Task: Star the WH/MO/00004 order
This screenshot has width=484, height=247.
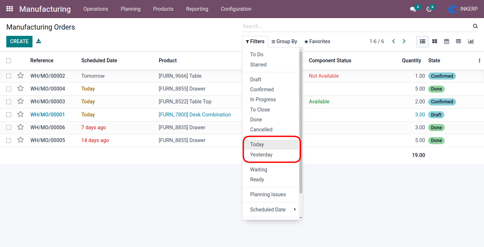Action: pos(20,88)
